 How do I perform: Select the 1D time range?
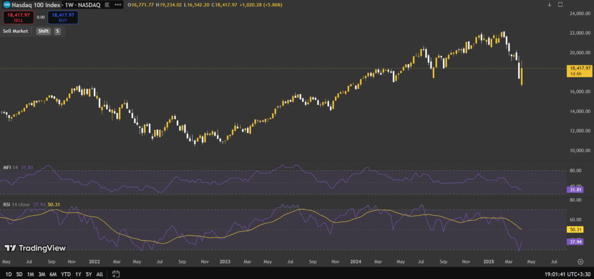click(8, 274)
